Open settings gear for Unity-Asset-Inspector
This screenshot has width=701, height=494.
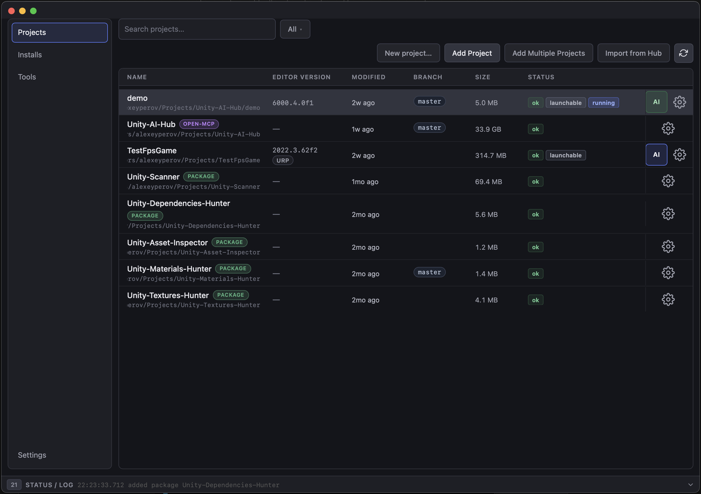pos(668,246)
